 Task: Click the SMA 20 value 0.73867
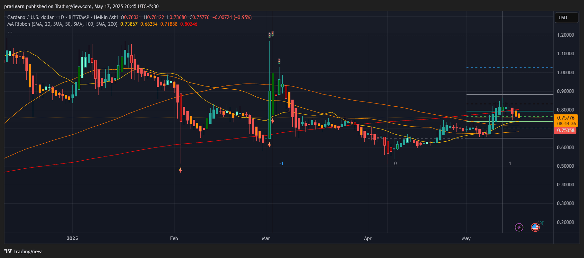point(129,24)
